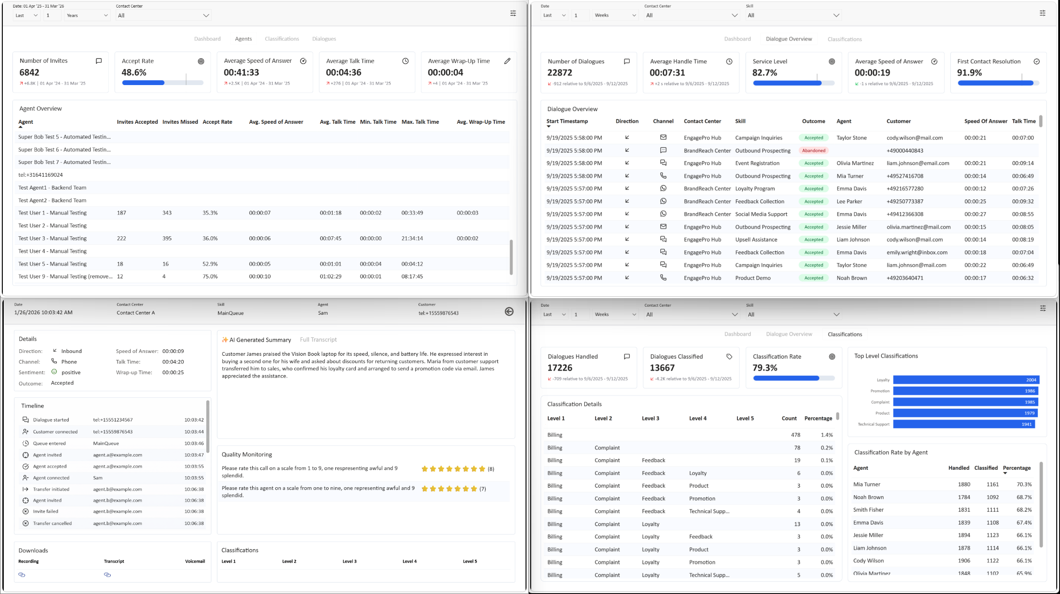Click the back arrow in dialogue details
The height and width of the screenshot is (594, 1060).
point(509,311)
